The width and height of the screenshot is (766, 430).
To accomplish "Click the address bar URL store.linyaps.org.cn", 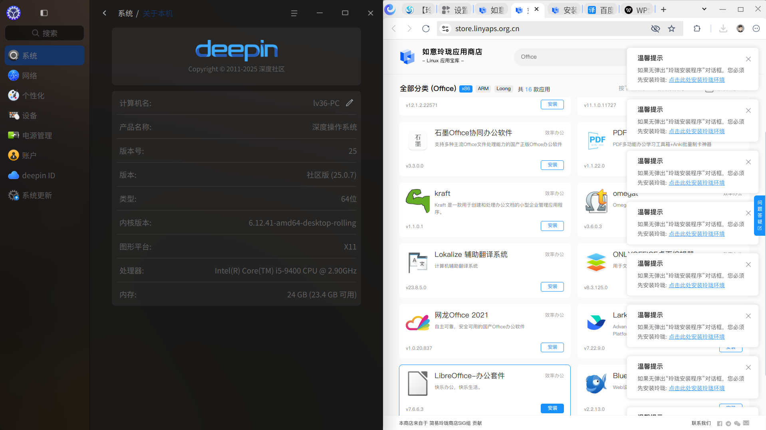I will tap(487, 29).
